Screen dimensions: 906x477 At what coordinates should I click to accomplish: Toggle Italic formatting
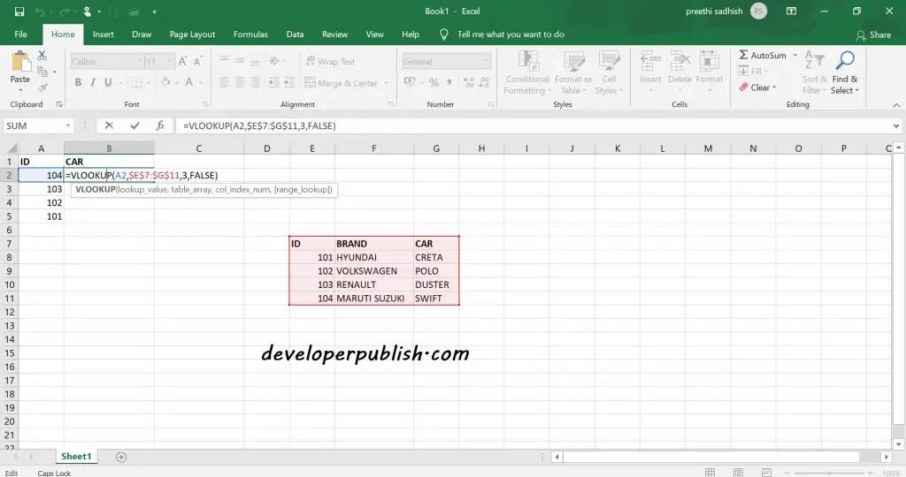[x=92, y=82]
